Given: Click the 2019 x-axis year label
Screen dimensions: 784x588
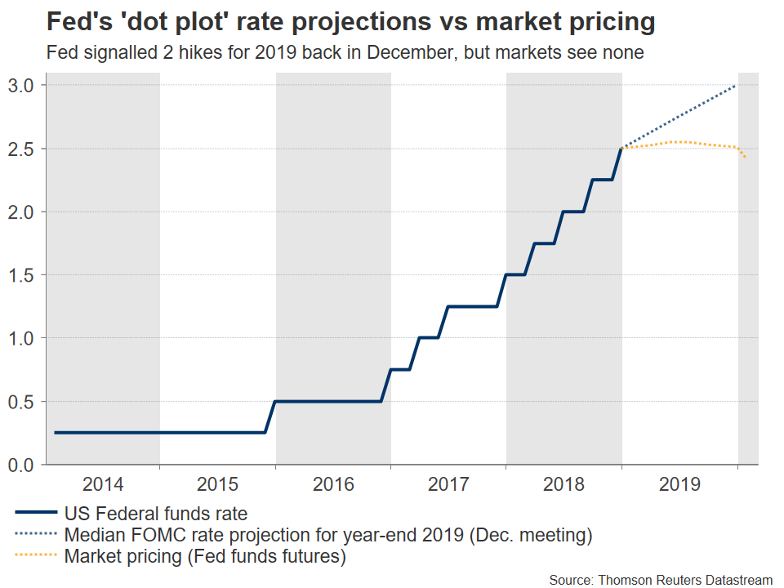Looking at the screenshot, I should coord(679,484).
